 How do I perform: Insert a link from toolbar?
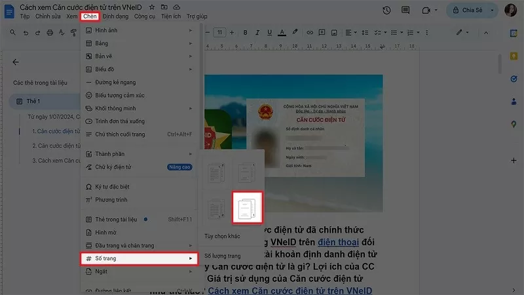310,32
